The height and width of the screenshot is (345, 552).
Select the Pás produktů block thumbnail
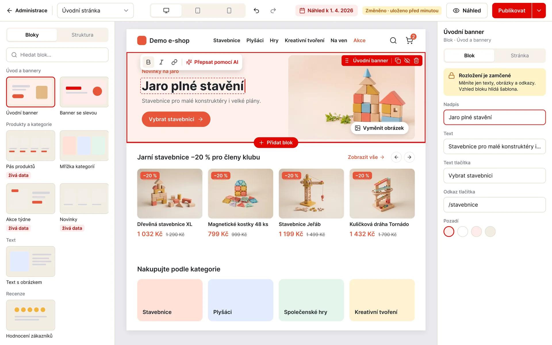coord(30,146)
